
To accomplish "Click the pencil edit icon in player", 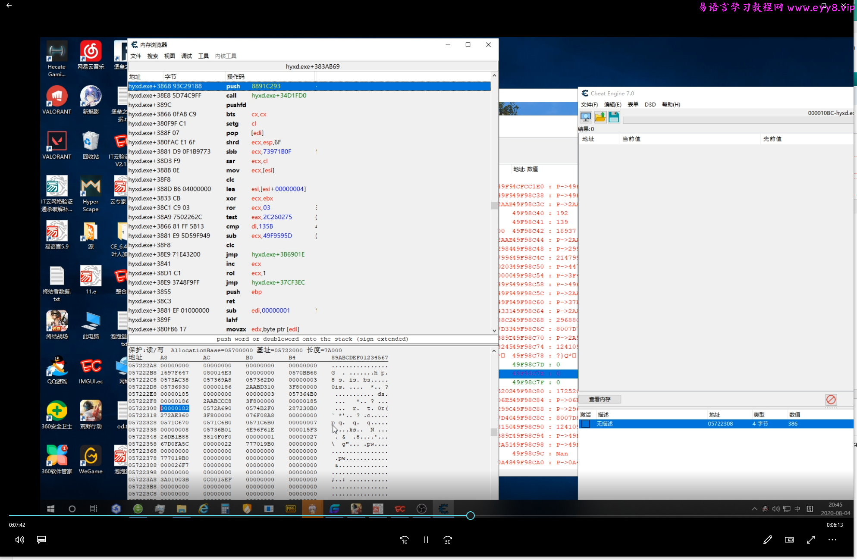I will coord(767,540).
